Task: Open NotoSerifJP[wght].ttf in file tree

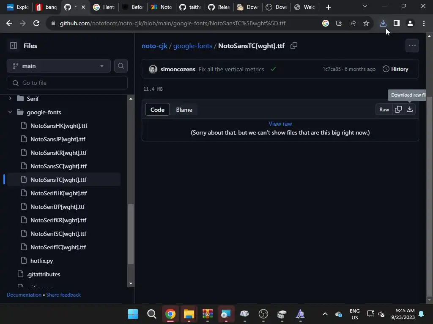Action: (58, 207)
